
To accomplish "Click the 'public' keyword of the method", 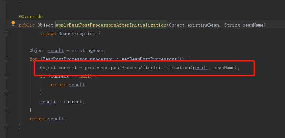I will click(x=27, y=25).
